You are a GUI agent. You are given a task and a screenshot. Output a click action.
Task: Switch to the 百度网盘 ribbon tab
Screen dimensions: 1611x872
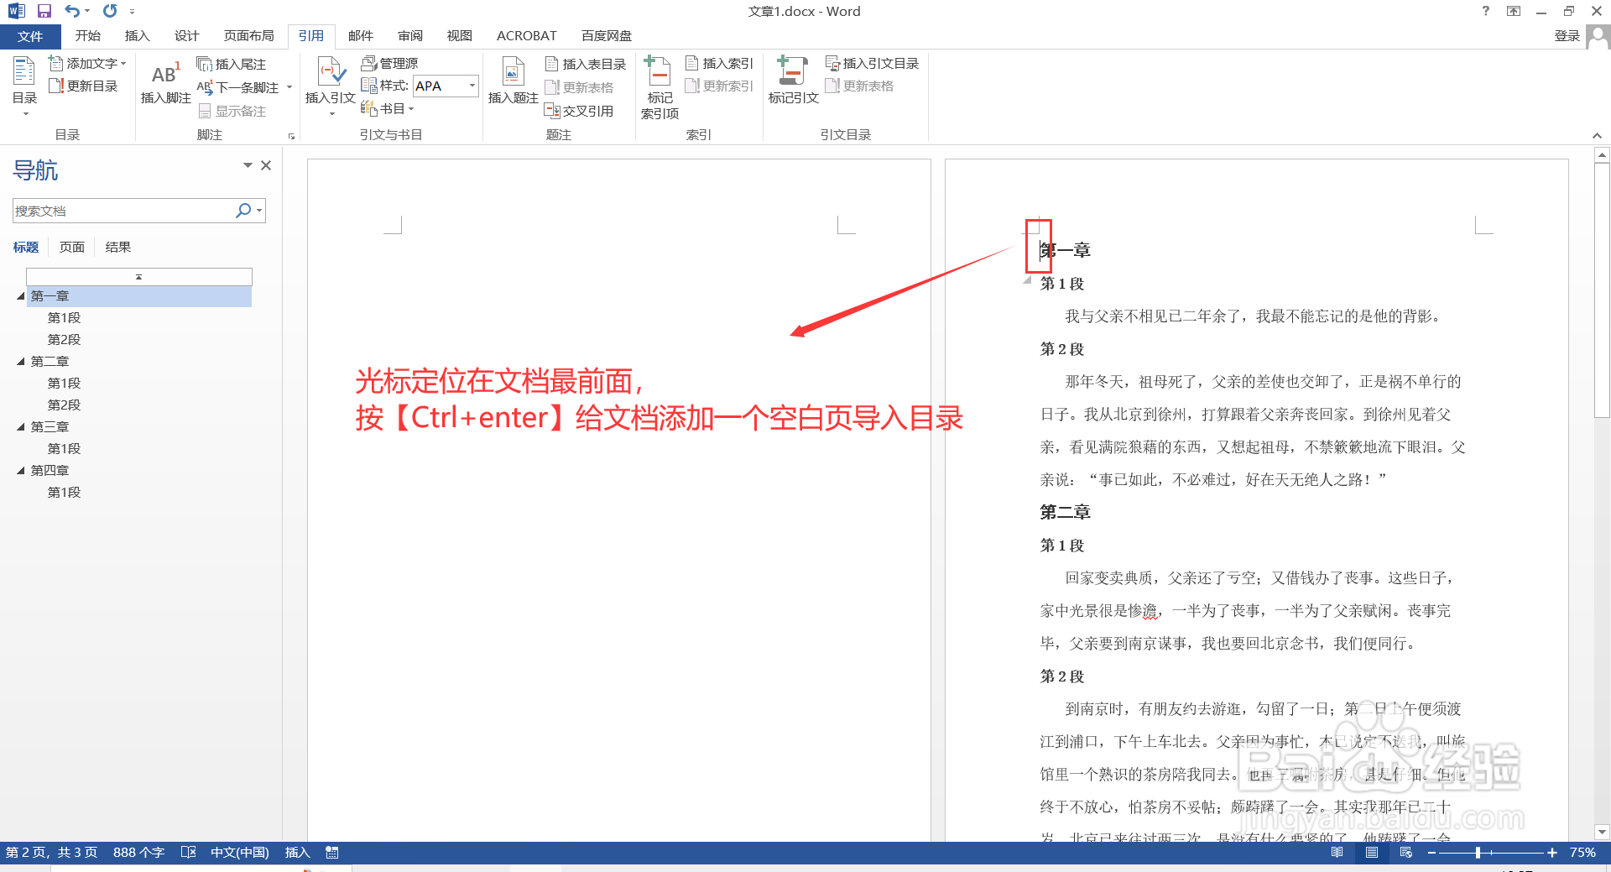tap(606, 35)
